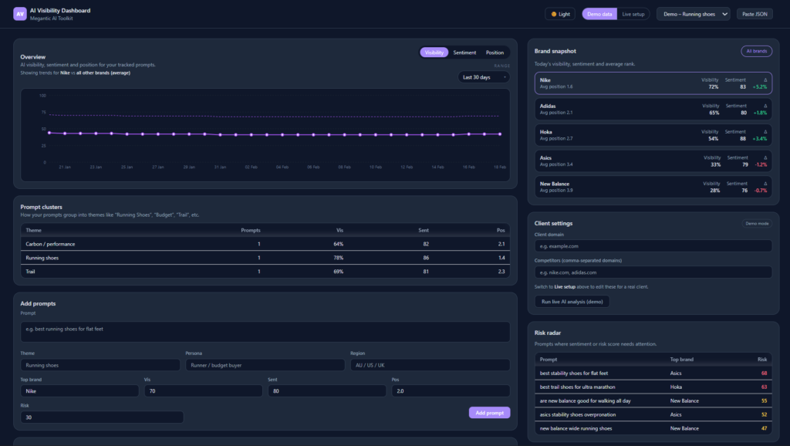Select the Visibility tab in Overview
Image resolution: width=790 pixels, height=446 pixels.
pos(434,52)
